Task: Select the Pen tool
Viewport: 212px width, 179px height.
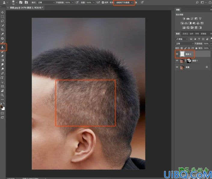Action: point(2,73)
